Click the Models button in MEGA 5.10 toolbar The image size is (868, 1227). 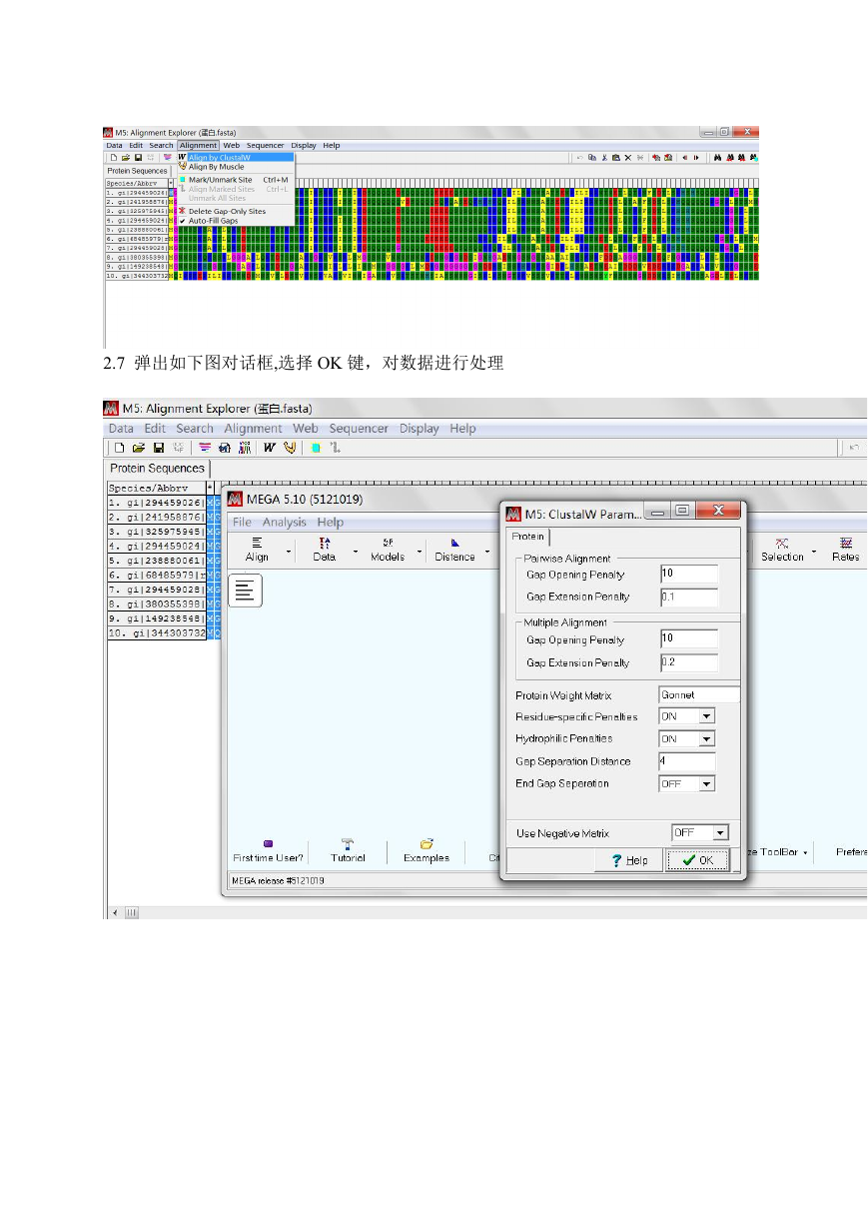tap(388, 550)
